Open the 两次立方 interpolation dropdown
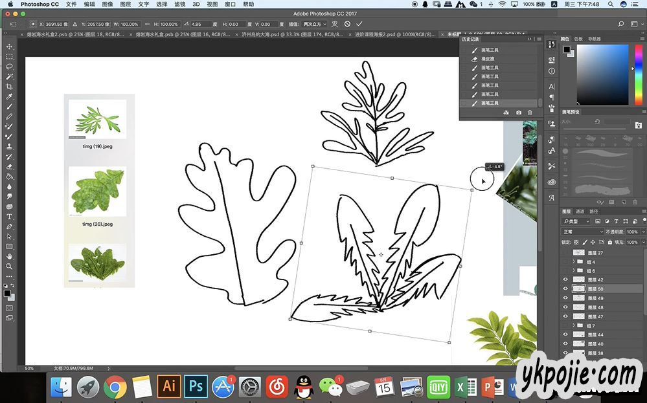Screen dimensions: 647x403 click(x=315, y=24)
